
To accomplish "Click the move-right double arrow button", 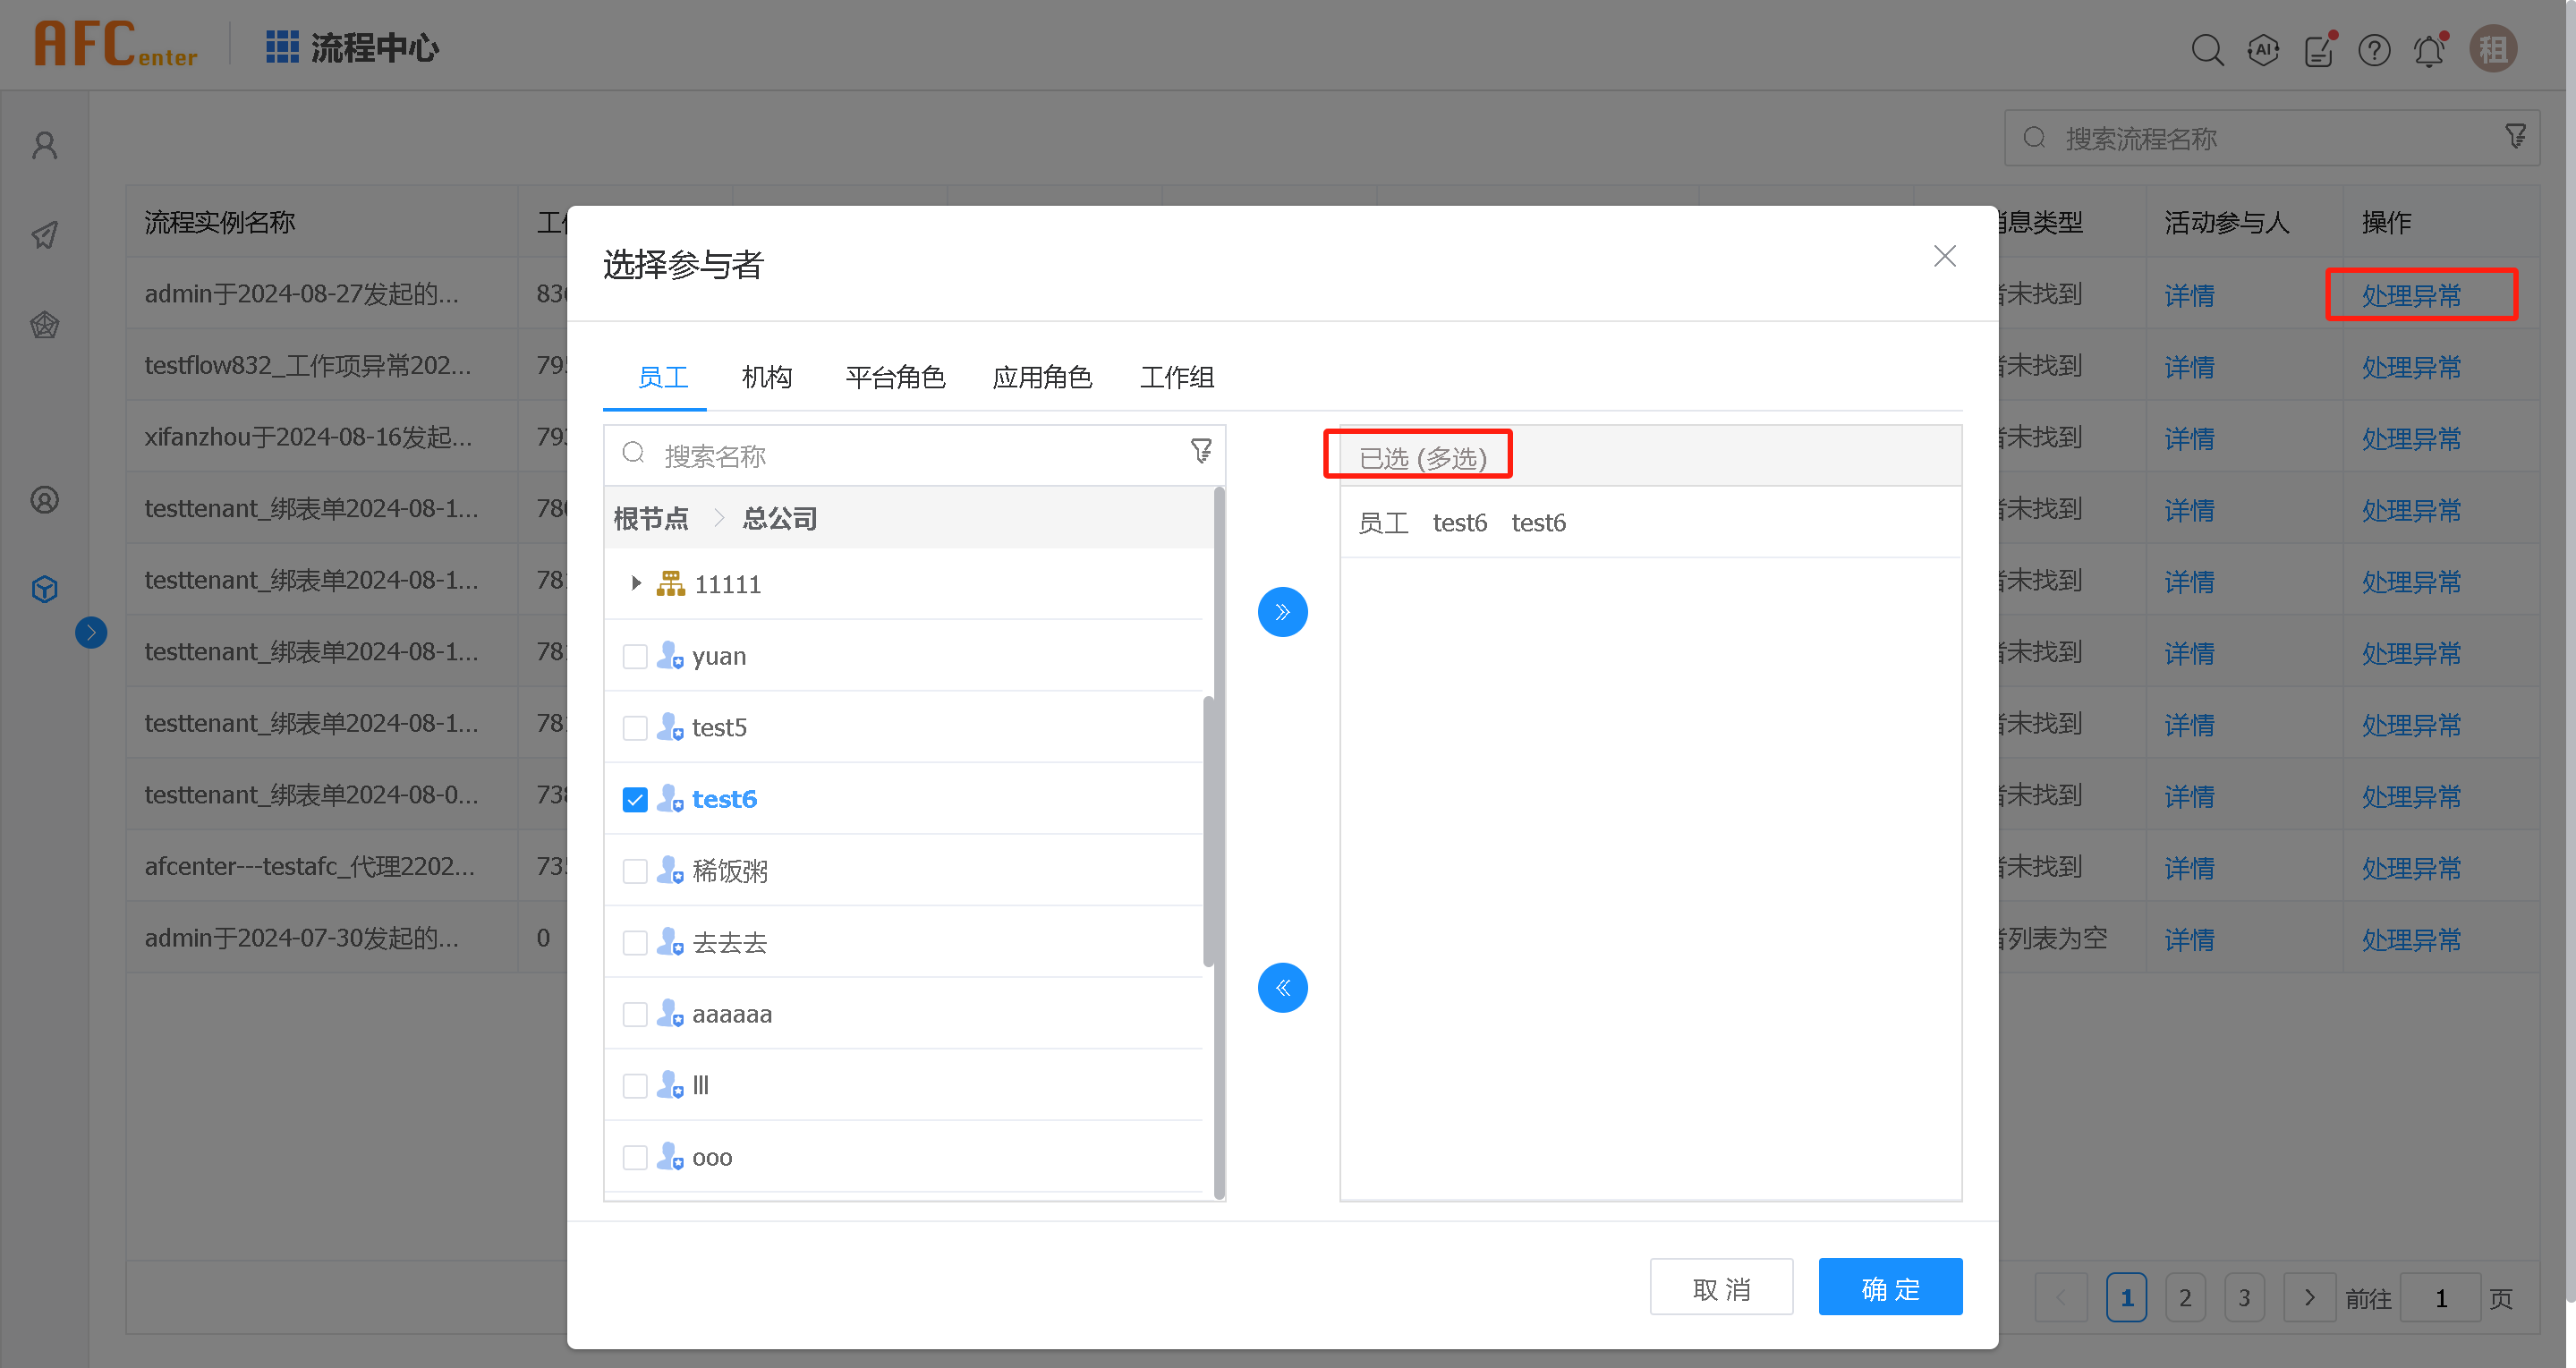I will 1282,612.
